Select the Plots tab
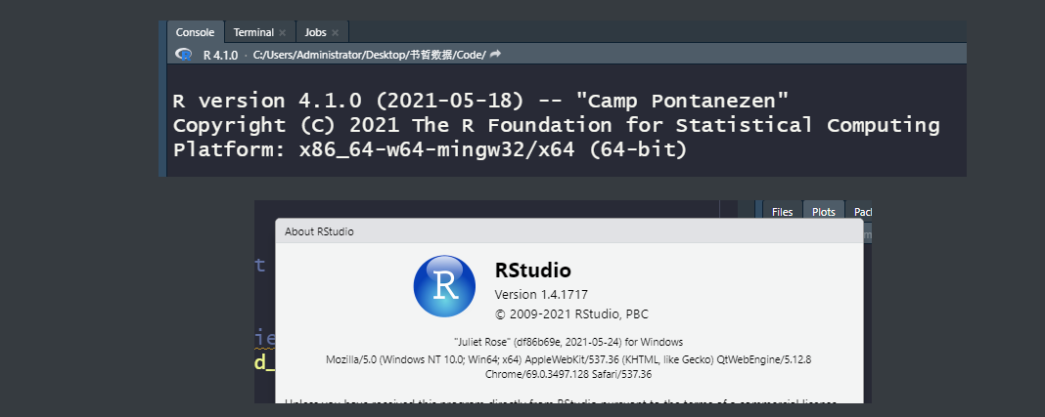 (x=823, y=211)
